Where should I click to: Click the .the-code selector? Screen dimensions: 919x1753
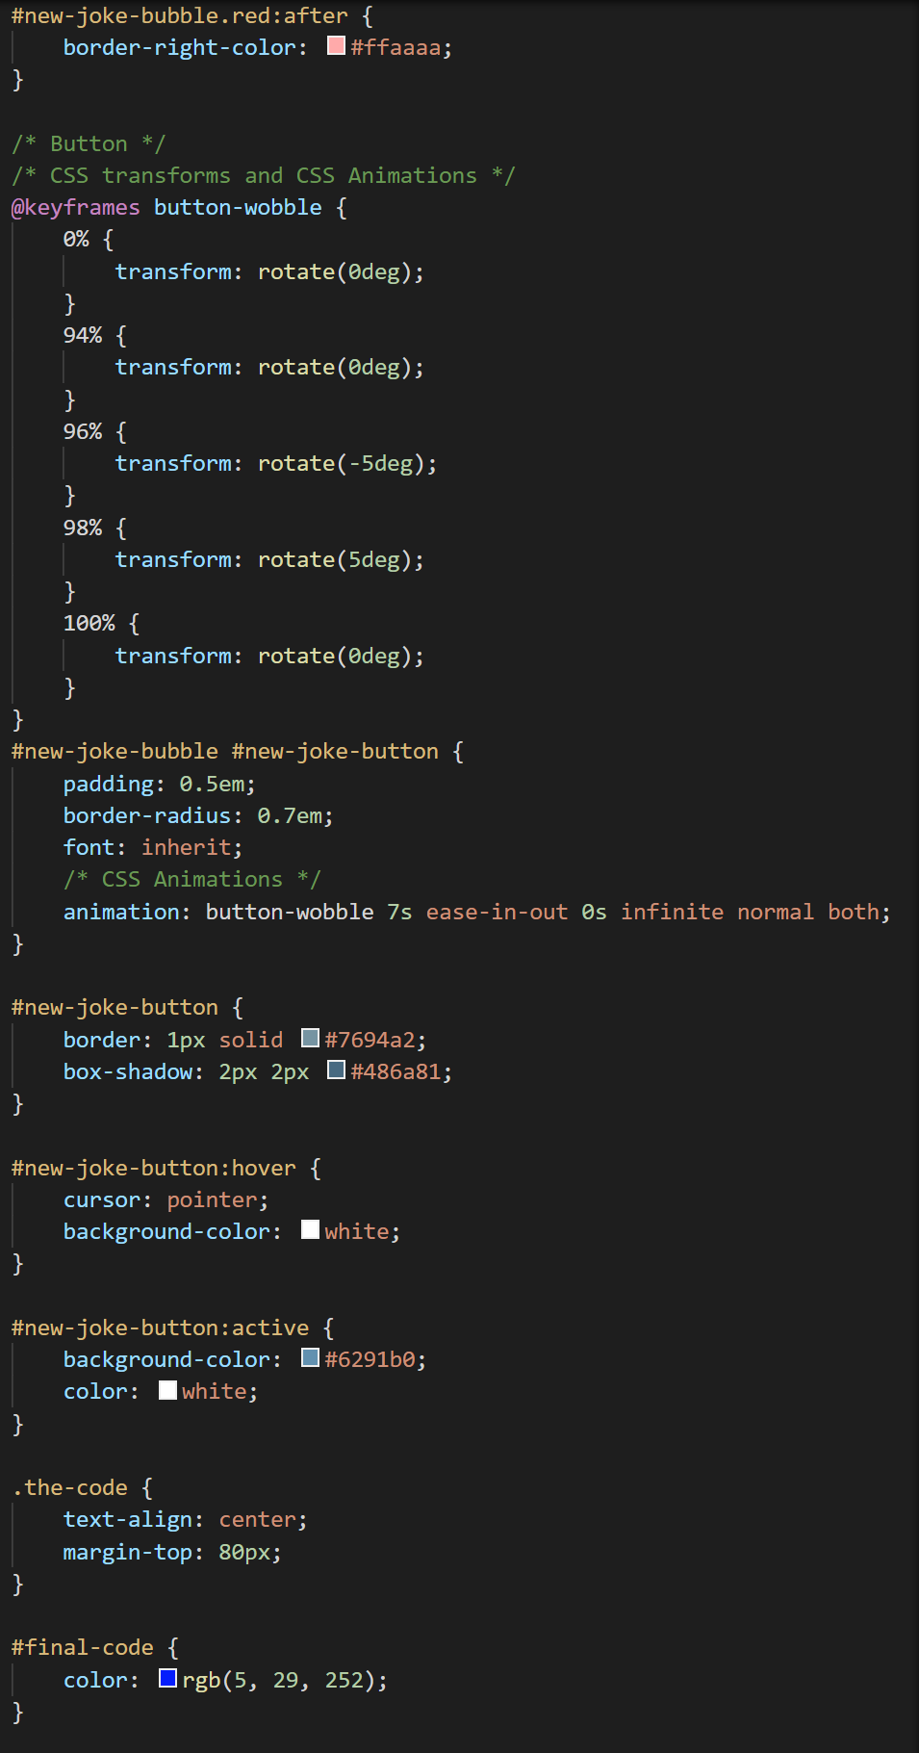(x=70, y=1487)
